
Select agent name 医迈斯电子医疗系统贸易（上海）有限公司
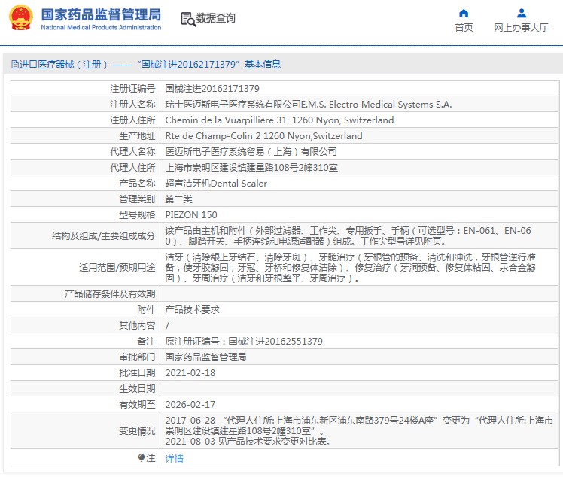click(x=251, y=151)
